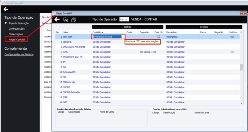Select the Valor Item row label
The image size is (248, 132).
point(67,37)
